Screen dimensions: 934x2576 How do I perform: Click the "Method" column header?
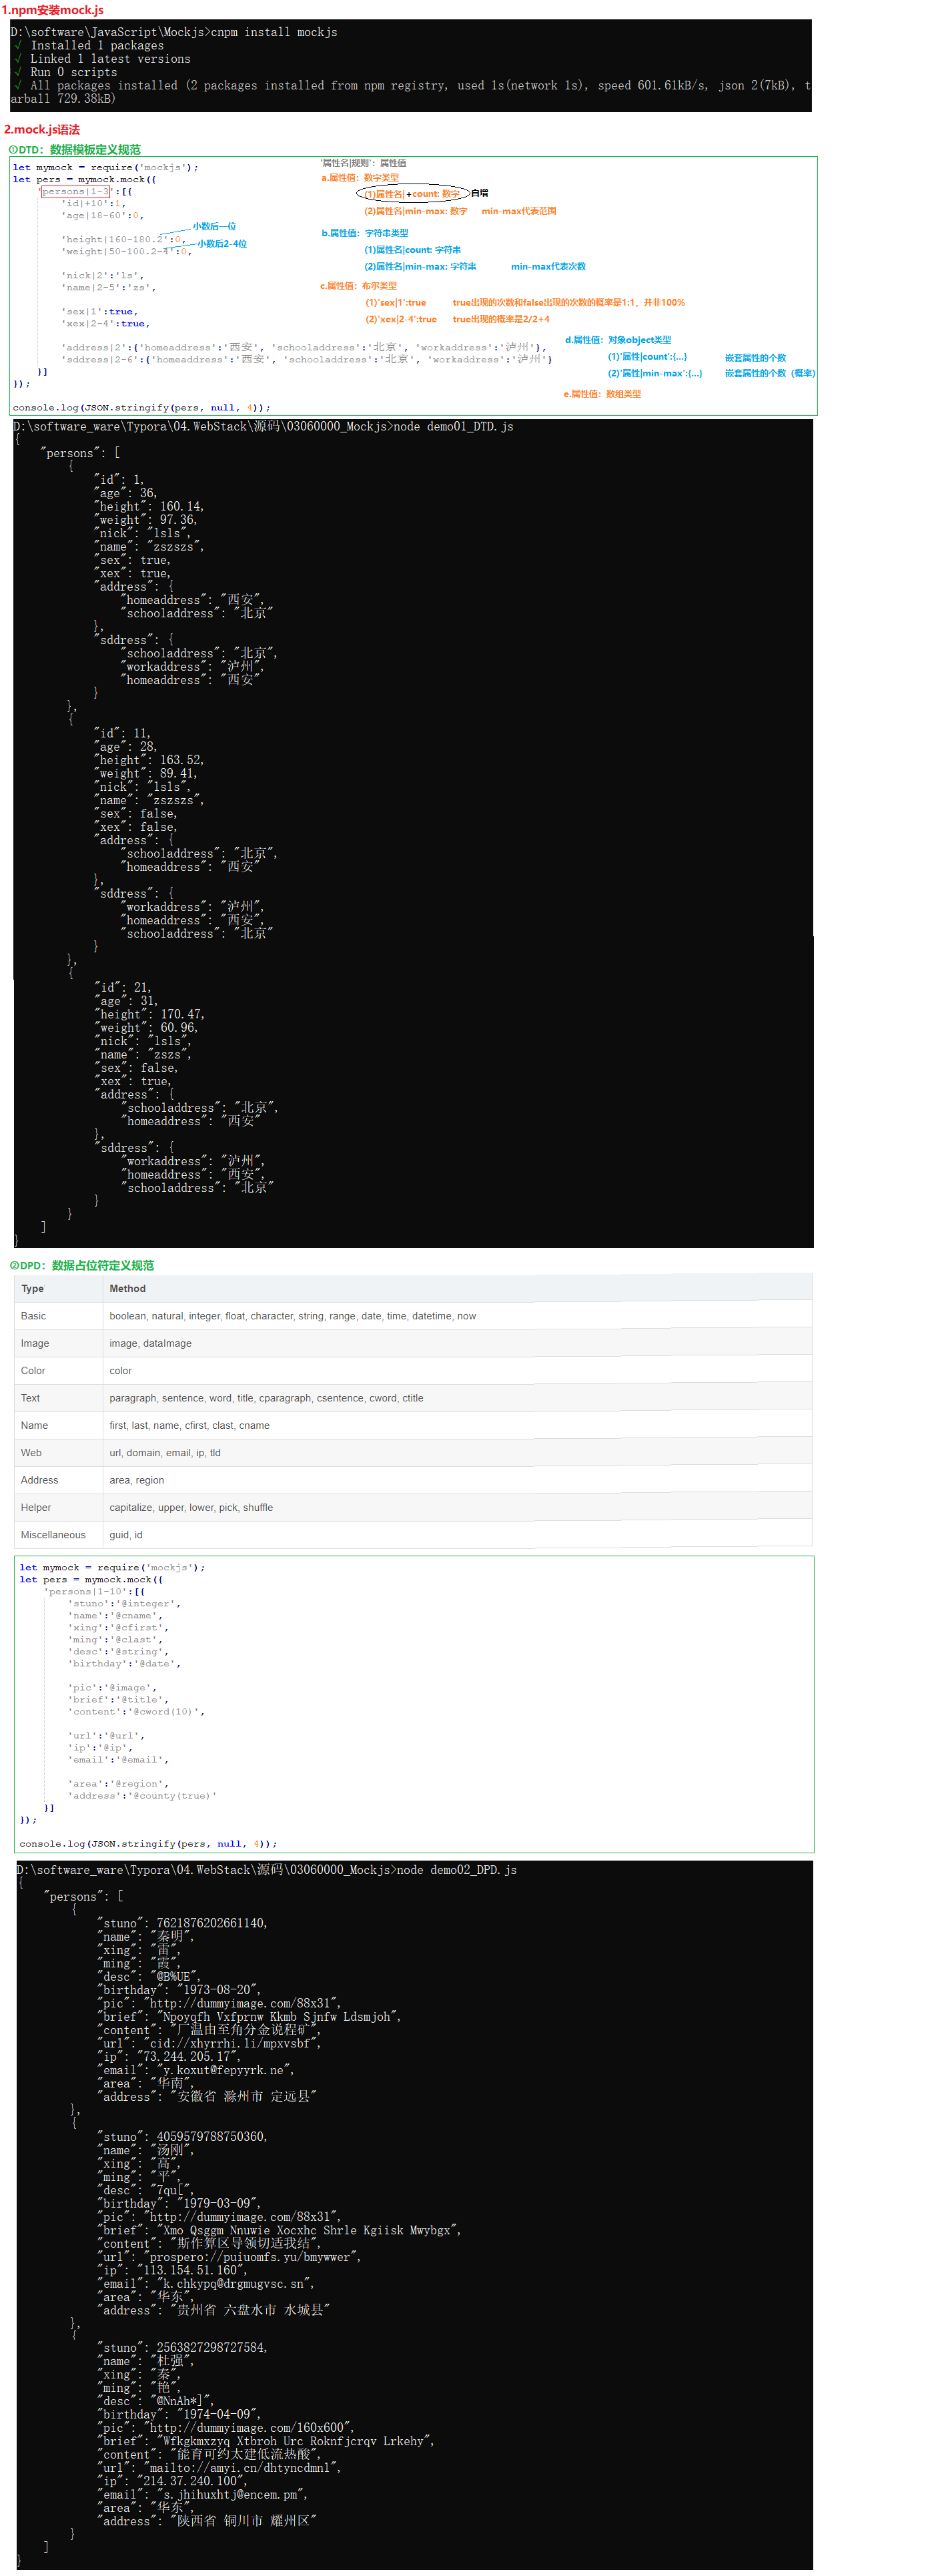pos(127,1289)
